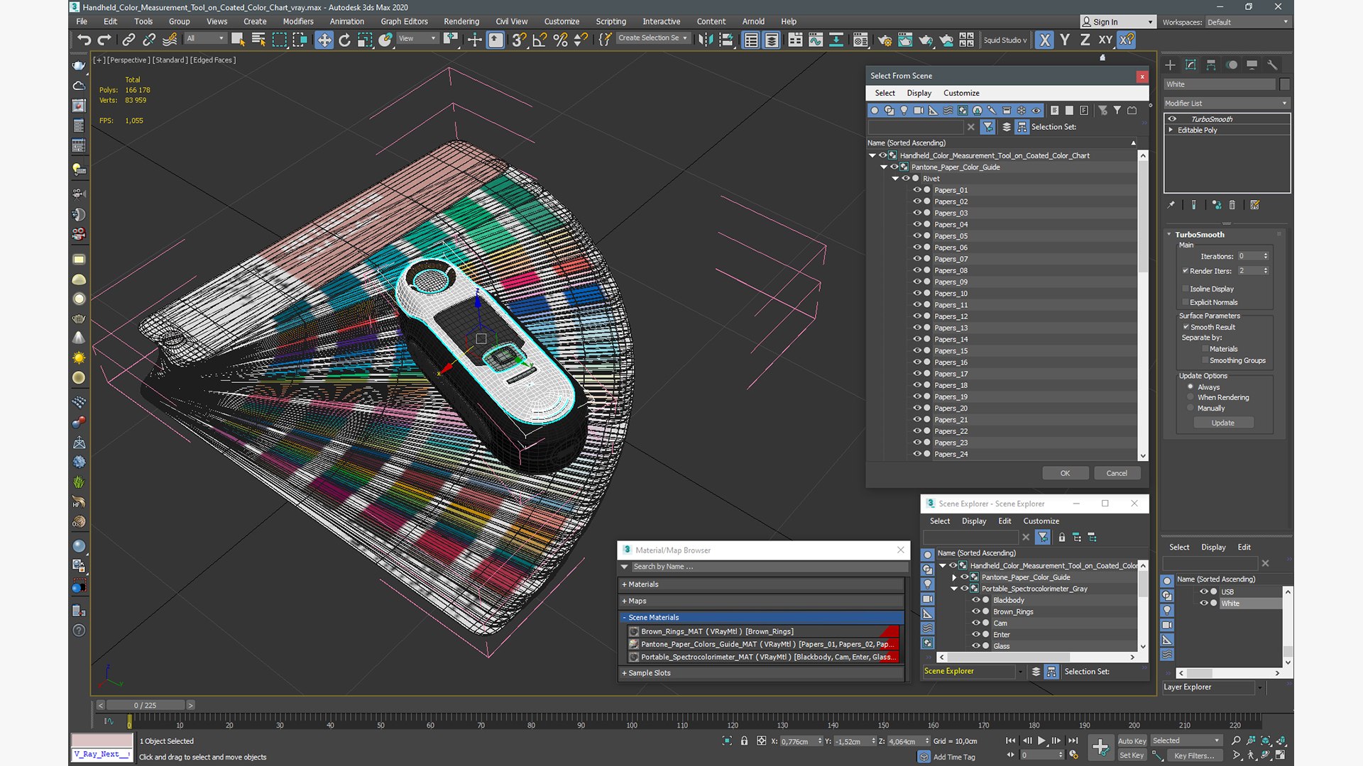Image resolution: width=1363 pixels, height=766 pixels.
Task: Collapse the Rivet tree node
Action: (x=895, y=179)
